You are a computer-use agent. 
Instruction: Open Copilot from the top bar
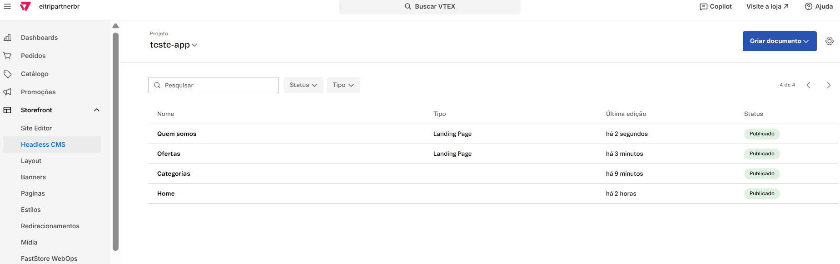[x=716, y=6]
